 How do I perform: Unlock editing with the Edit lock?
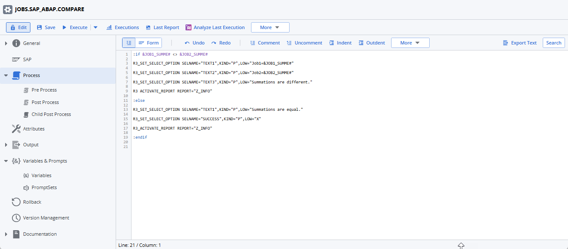(18, 27)
